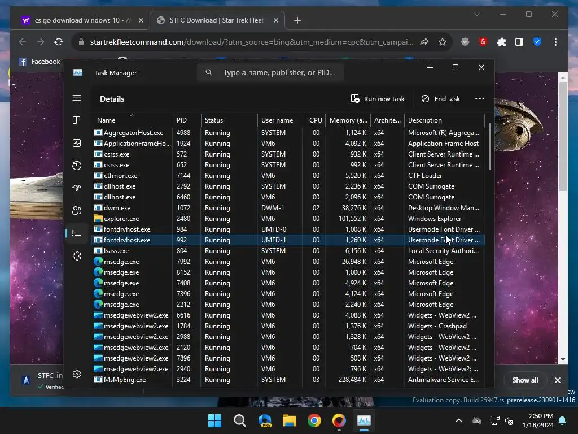Open the Users page icon in sidebar

77,210
